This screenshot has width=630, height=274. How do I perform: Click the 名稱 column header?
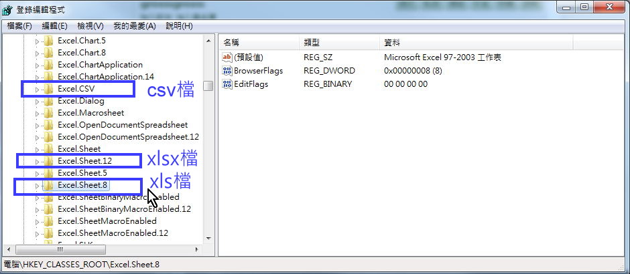259,43
